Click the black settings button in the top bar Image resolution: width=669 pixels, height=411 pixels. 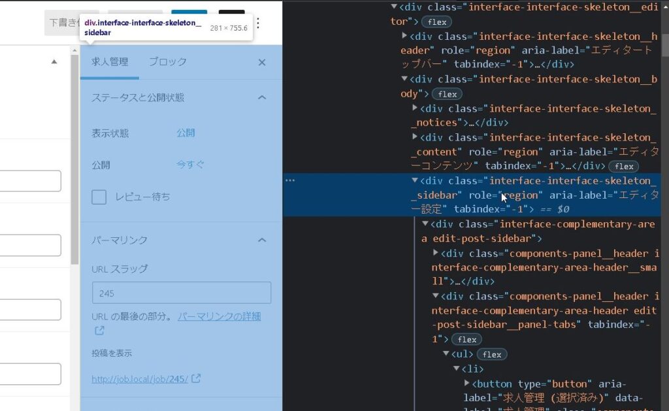click(231, 14)
